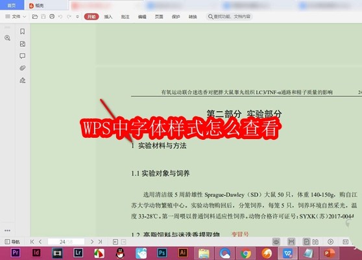Toggle the 导航 navigation pane

tap(12, 242)
